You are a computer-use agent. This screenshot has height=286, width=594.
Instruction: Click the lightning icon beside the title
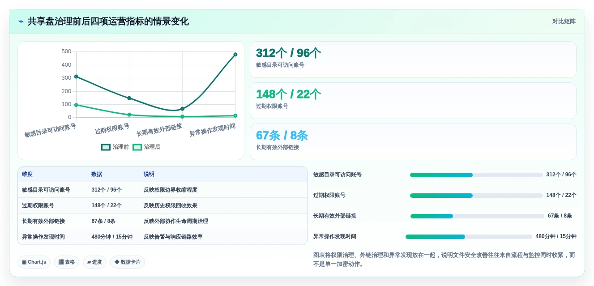coord(21,21)
